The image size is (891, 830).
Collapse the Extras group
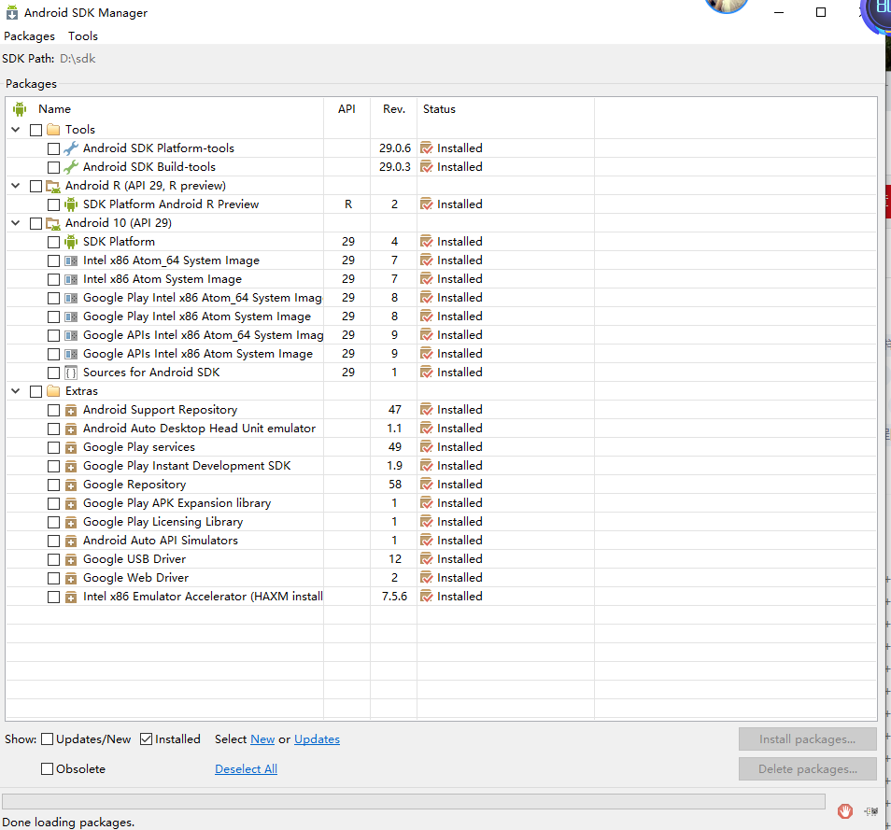pos(16,391)
